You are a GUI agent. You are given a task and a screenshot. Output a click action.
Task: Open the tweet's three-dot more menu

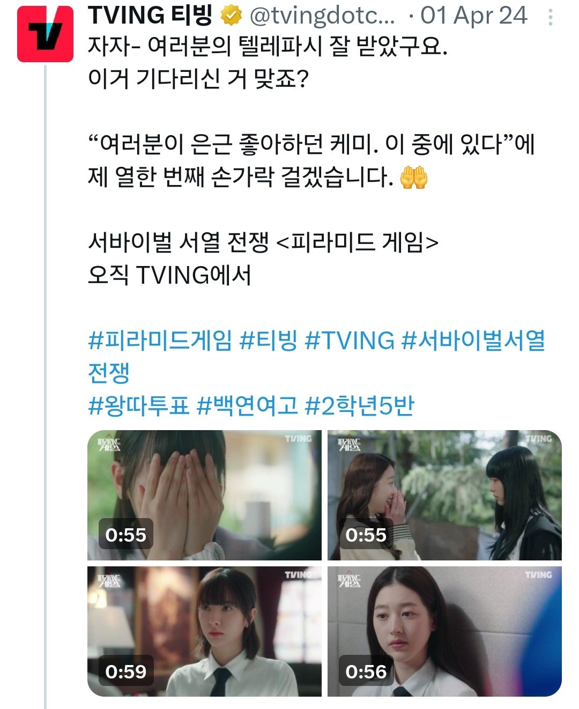click(550, 17)
